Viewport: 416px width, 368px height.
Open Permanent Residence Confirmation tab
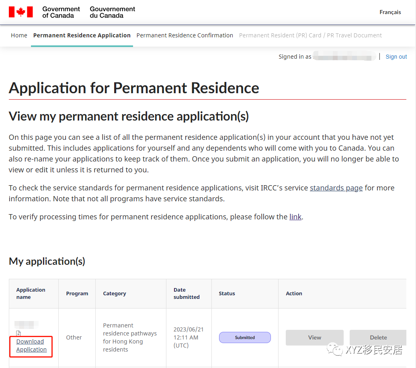click(184, 35)
